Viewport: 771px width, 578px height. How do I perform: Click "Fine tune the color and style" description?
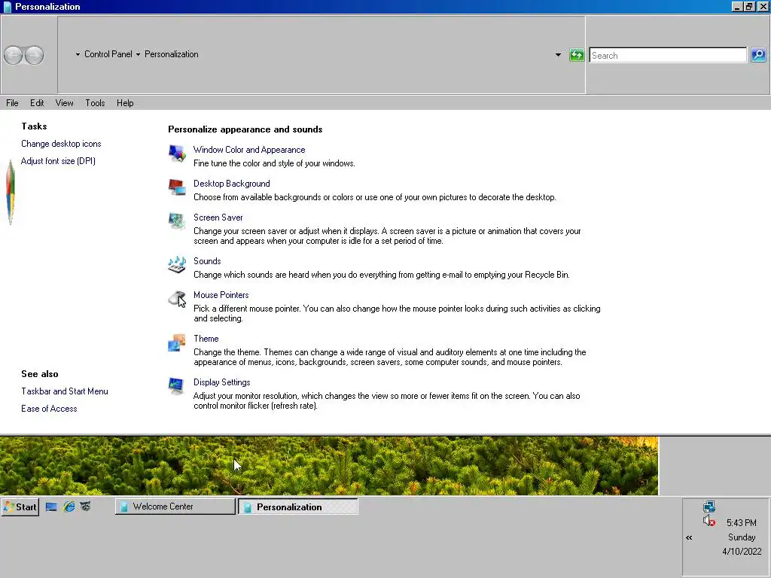point(274,163)
